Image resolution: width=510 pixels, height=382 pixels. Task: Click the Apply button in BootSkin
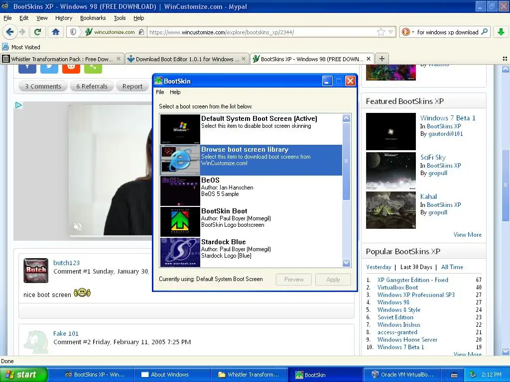click(333, 280)
